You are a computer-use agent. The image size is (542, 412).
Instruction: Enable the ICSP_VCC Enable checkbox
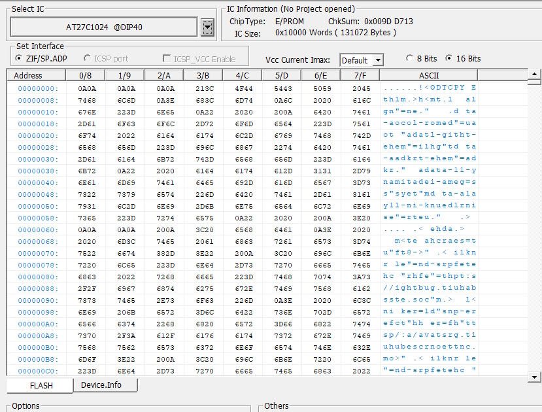(x=199, y=59)
